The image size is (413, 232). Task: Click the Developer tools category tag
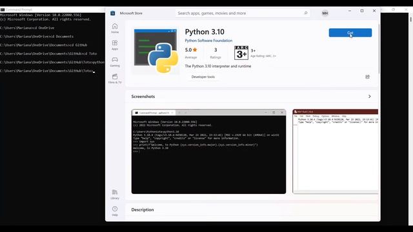[x=203, y=77]
